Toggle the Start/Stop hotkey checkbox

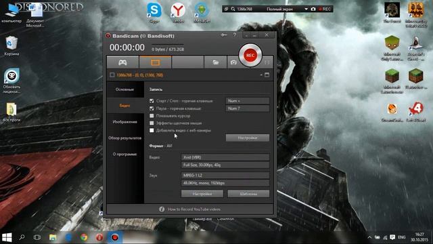pos(152,101)
